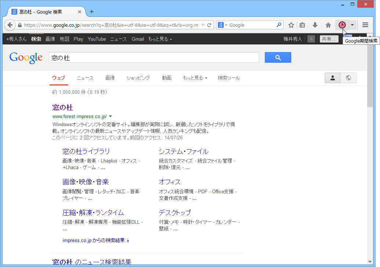380x267 pixels.
Task: Open 地図 in the Google bar
Action: [x=65, y=39]
